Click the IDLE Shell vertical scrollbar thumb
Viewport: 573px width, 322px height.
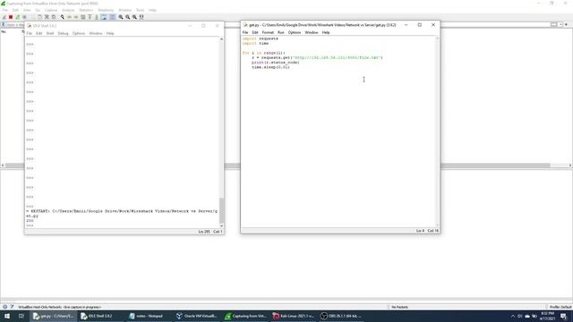point(221,210)
